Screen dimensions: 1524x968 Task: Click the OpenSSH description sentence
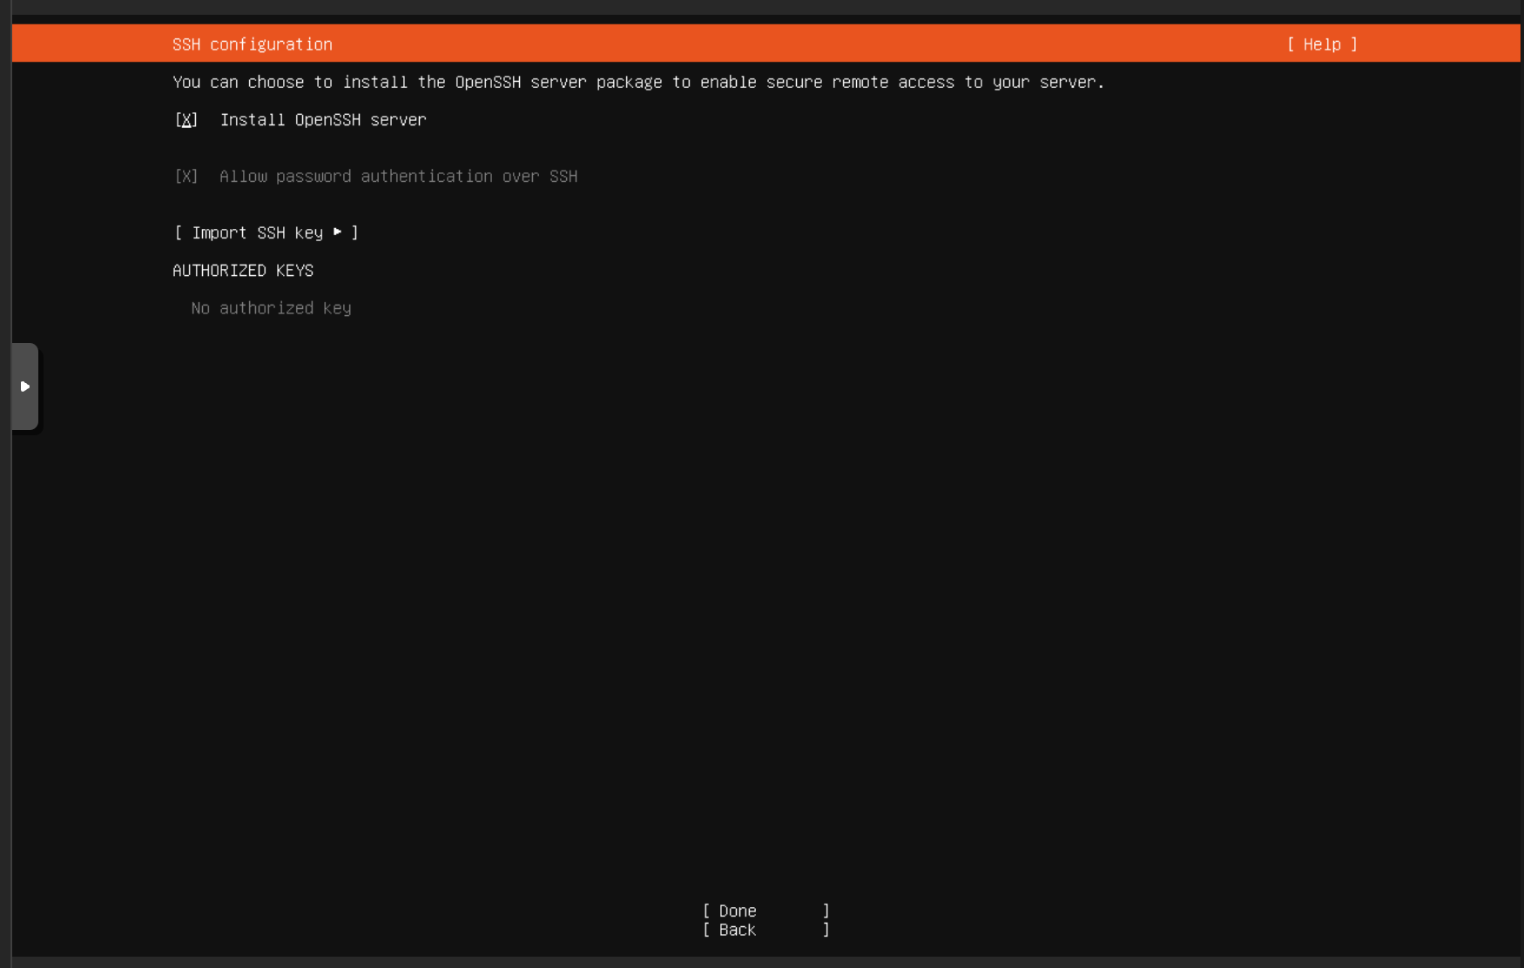(x=638, y=82)
